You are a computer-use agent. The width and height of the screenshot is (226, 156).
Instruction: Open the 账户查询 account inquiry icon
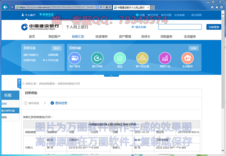pyautogui.click(x=74, y=58)
